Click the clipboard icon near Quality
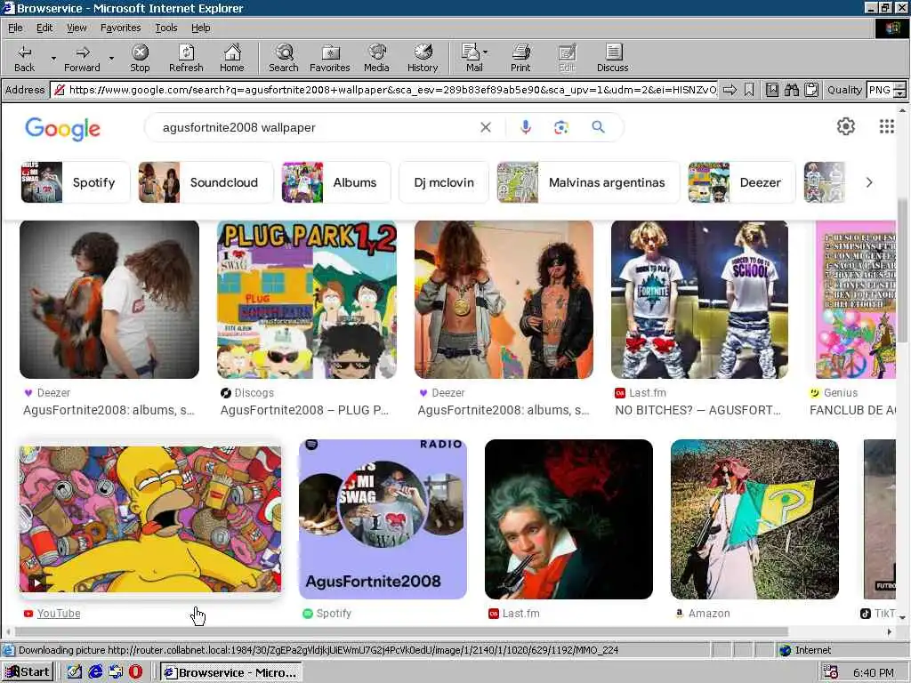 pos(811,90)
